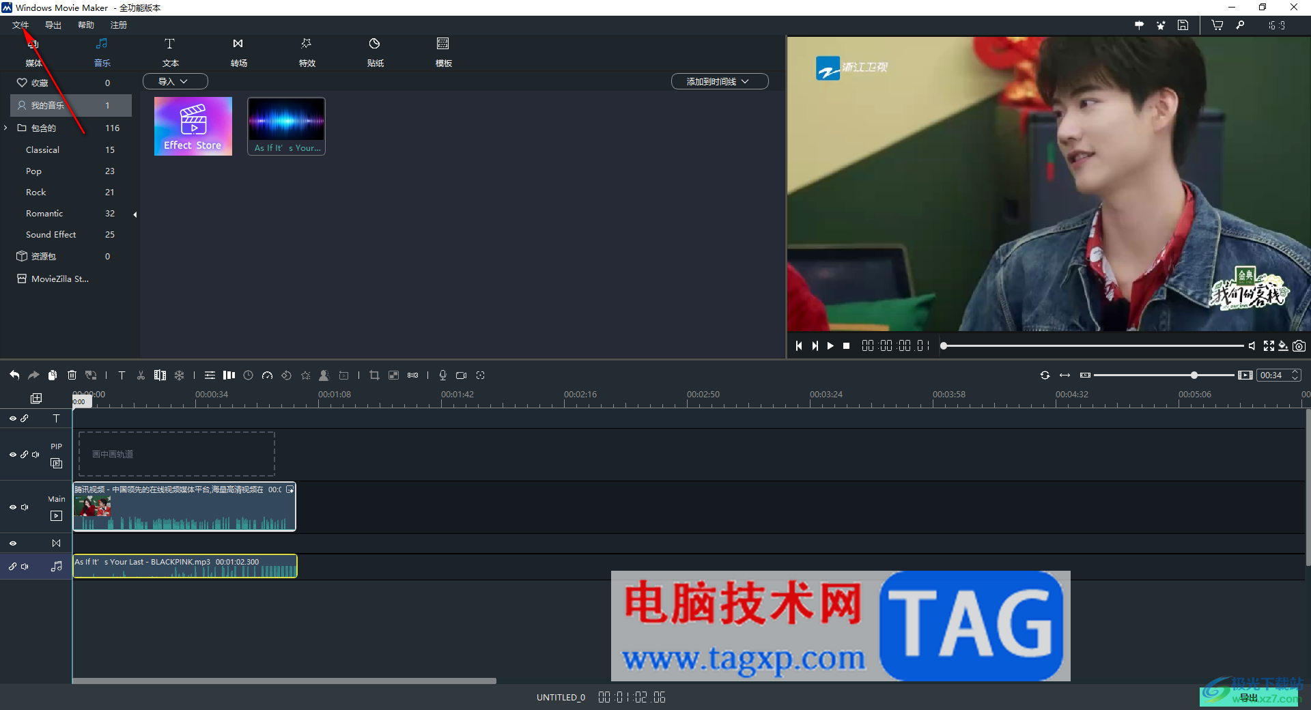
Task: Select the Classical music category
Action: click(42, 150)
